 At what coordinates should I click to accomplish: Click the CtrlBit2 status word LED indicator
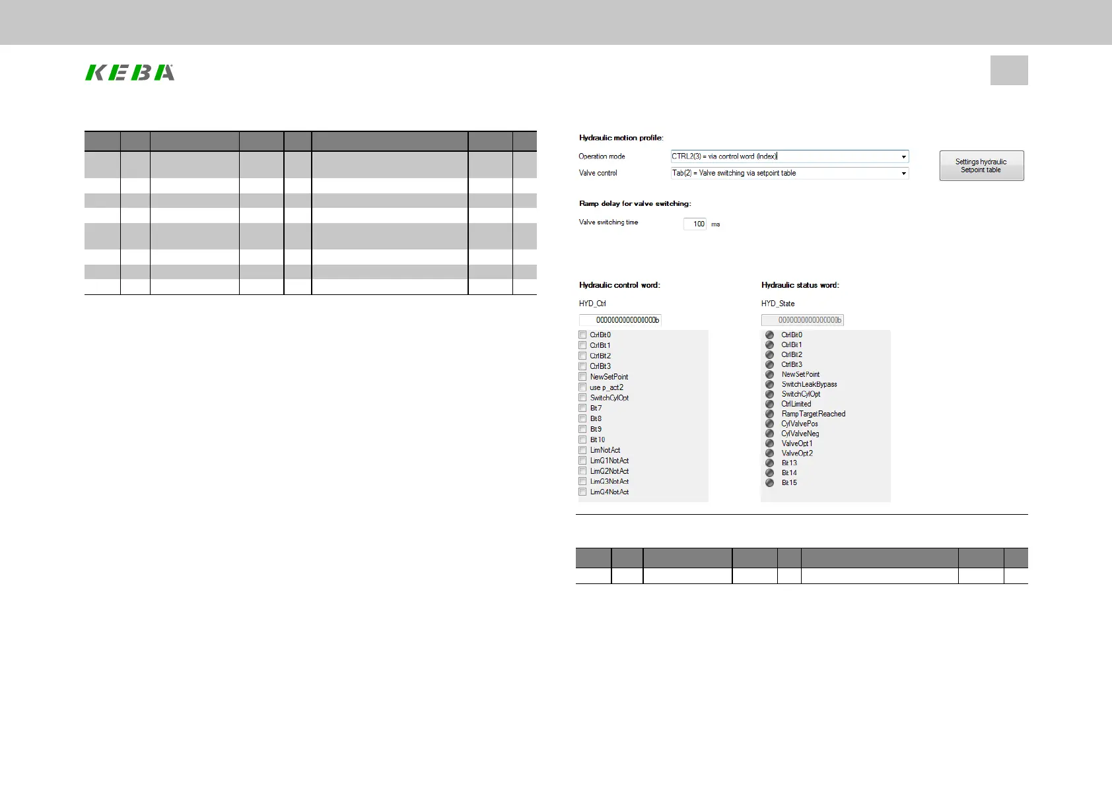click(769, 354)
